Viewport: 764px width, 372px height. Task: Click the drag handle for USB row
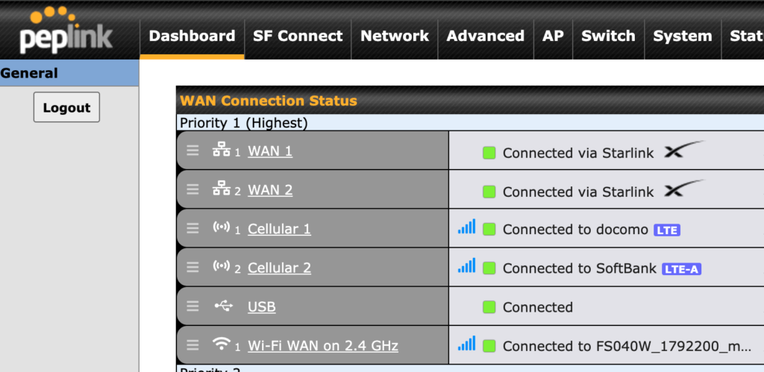point(193,306)
